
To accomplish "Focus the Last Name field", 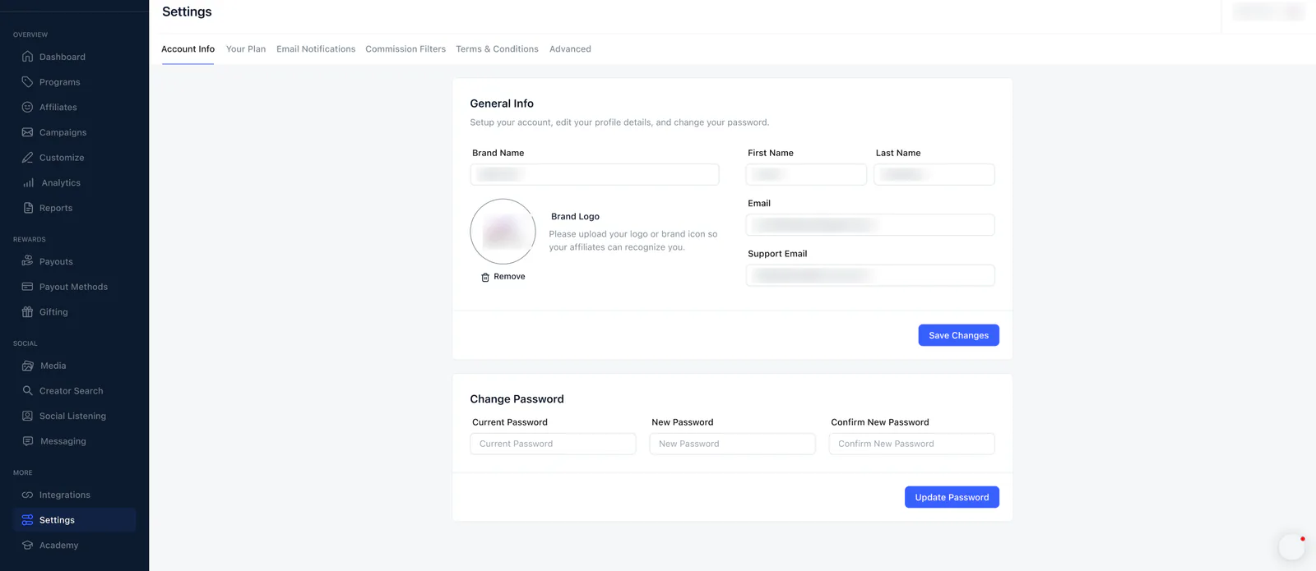I will pos(934,174).
